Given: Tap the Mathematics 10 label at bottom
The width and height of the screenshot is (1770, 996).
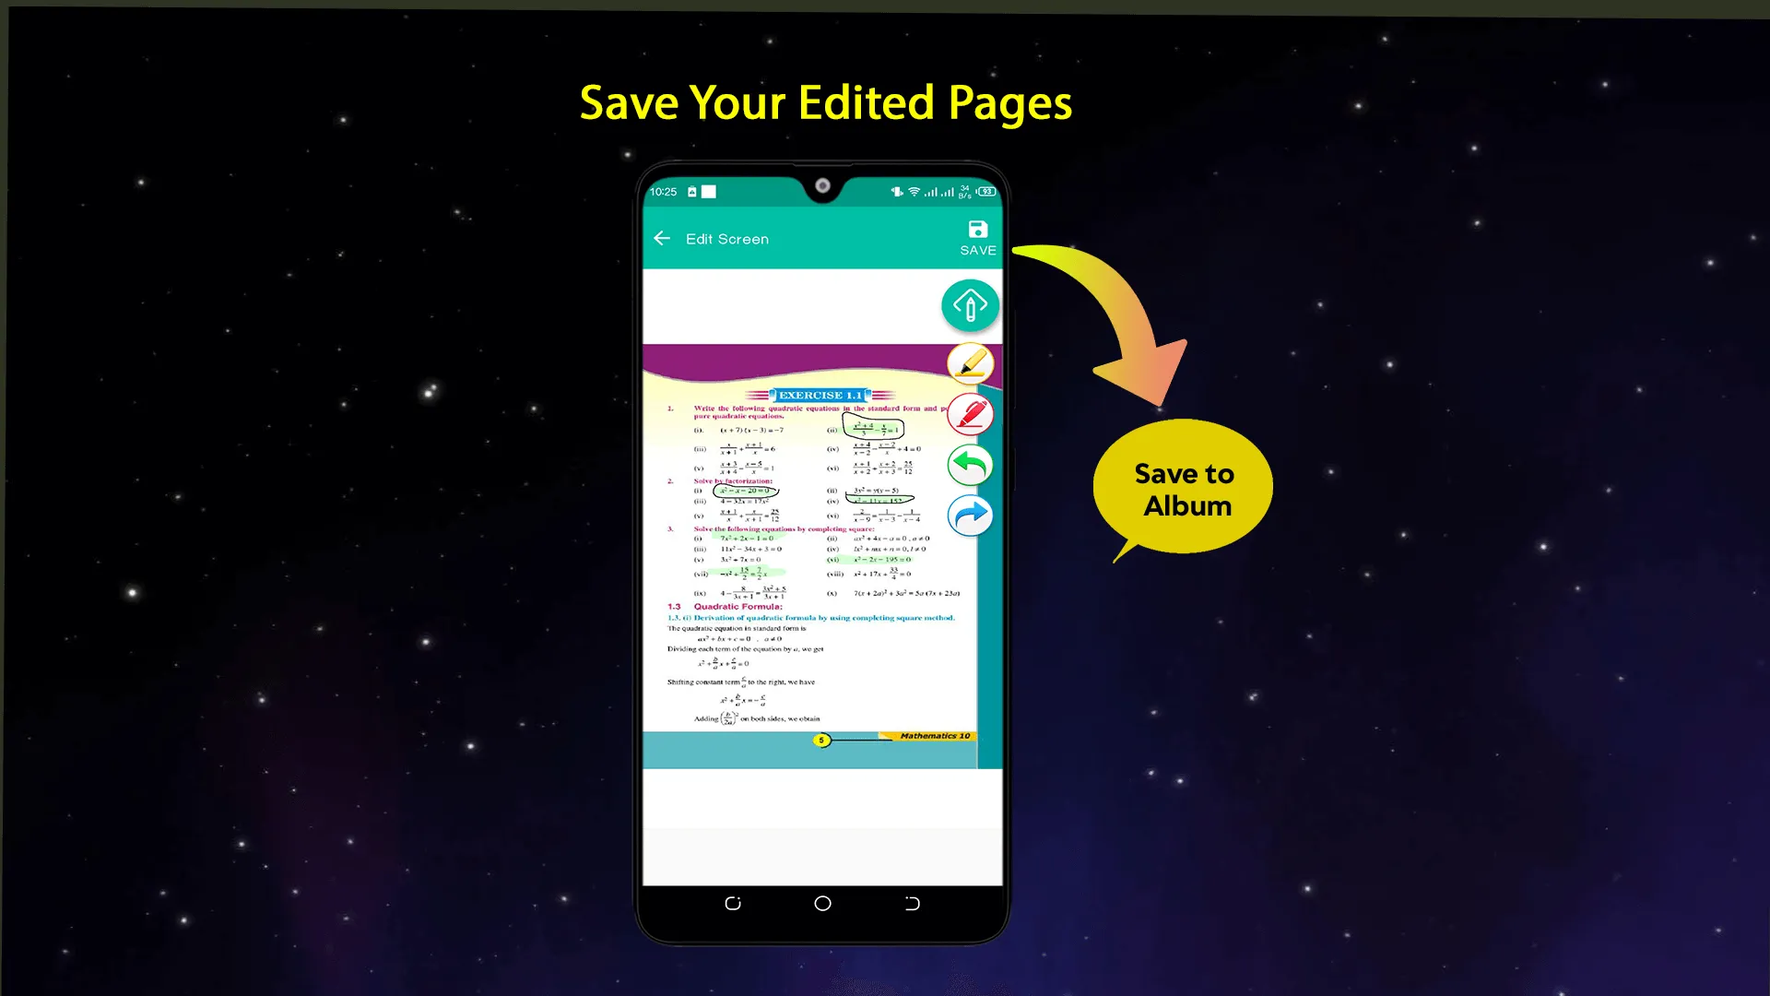Looking at the screenshot, I should click(x=935, y=736).
